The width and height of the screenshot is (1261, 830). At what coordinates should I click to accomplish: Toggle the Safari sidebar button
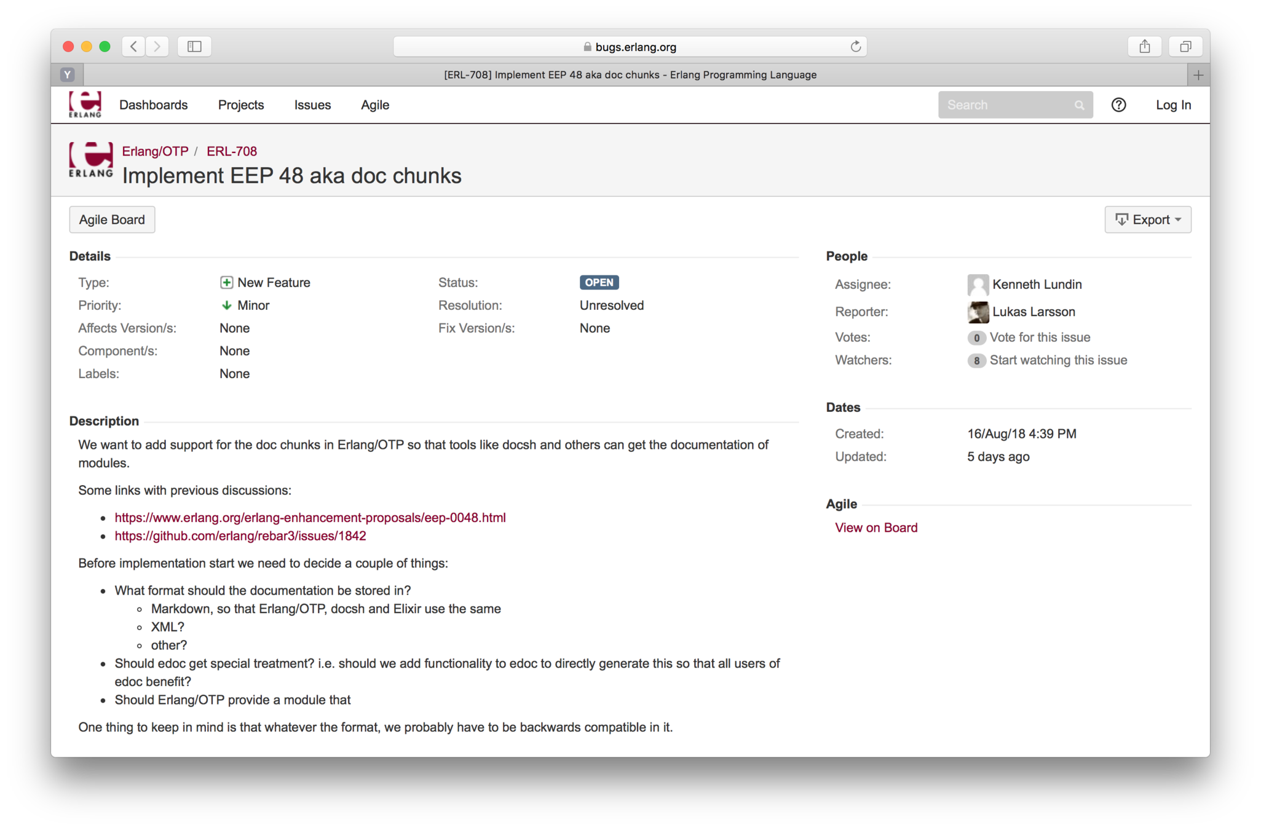(x=194, y=47)
